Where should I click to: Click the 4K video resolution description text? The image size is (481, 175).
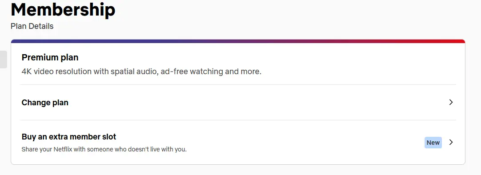coord(141,72)
